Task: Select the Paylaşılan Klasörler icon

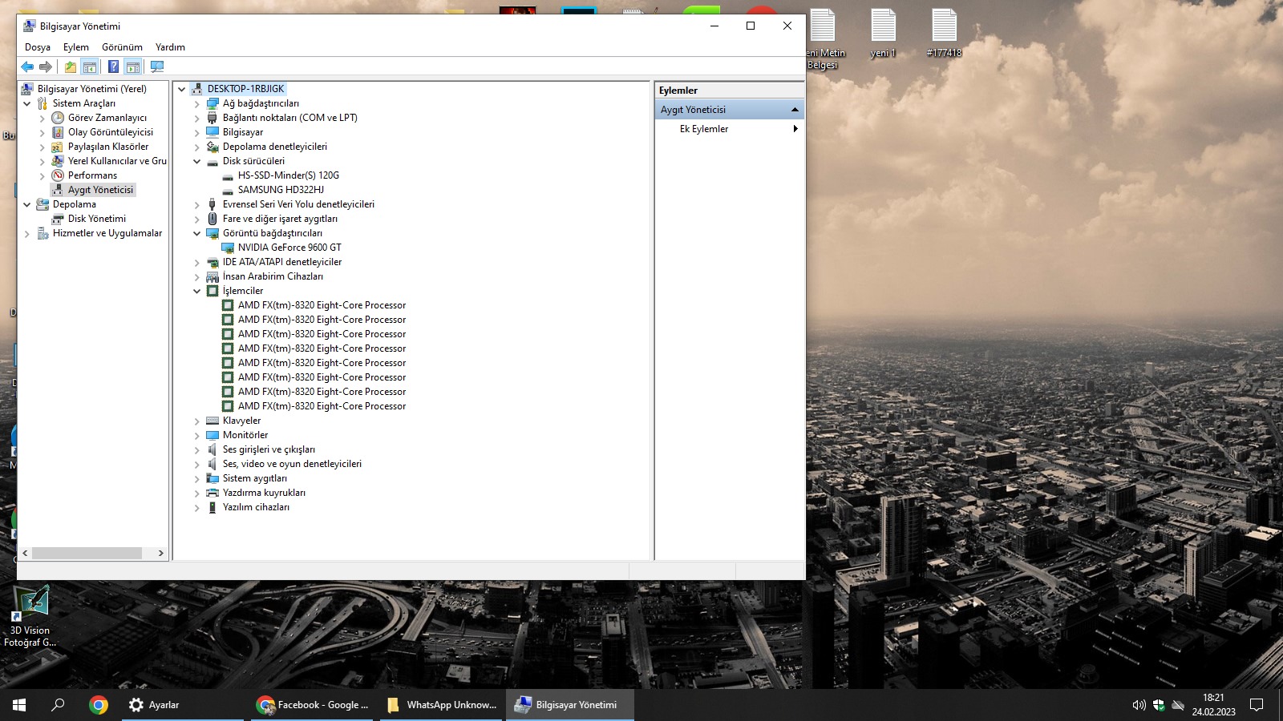Action: 58,147
